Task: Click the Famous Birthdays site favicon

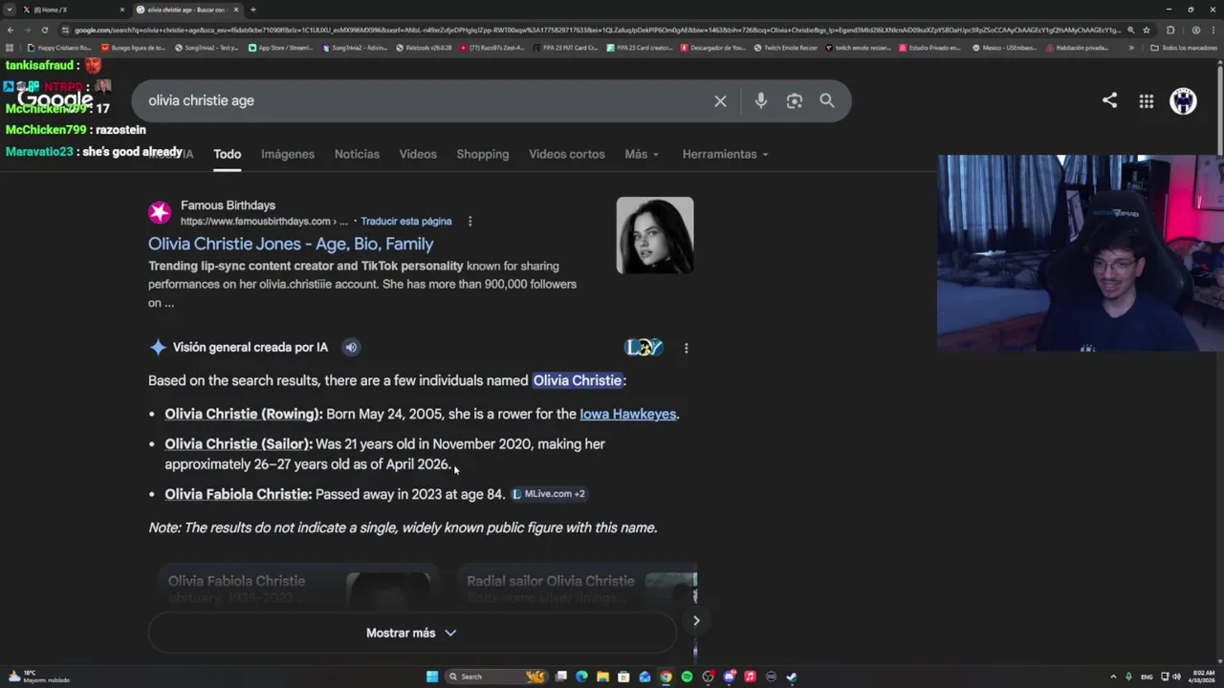Action: click(160, 213)
